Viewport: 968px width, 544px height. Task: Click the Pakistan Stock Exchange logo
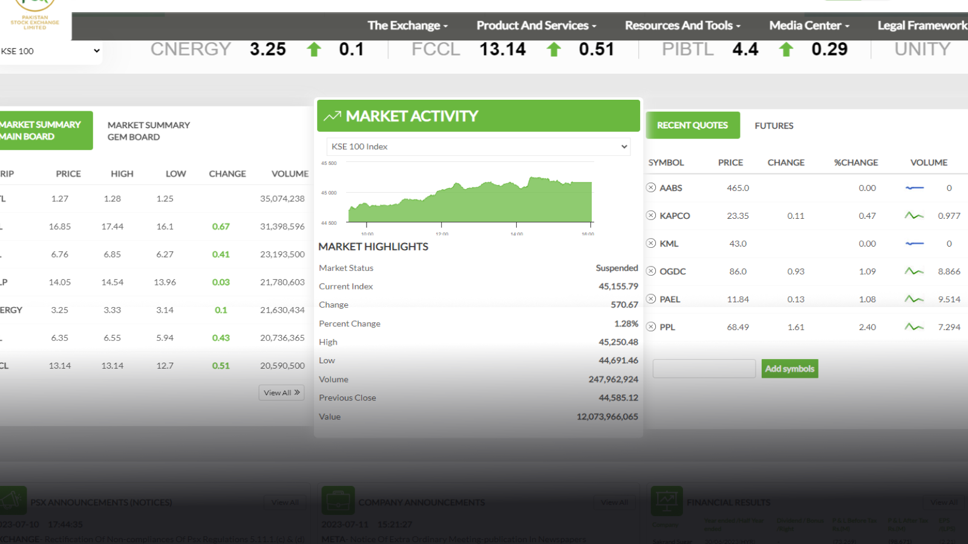34,15
